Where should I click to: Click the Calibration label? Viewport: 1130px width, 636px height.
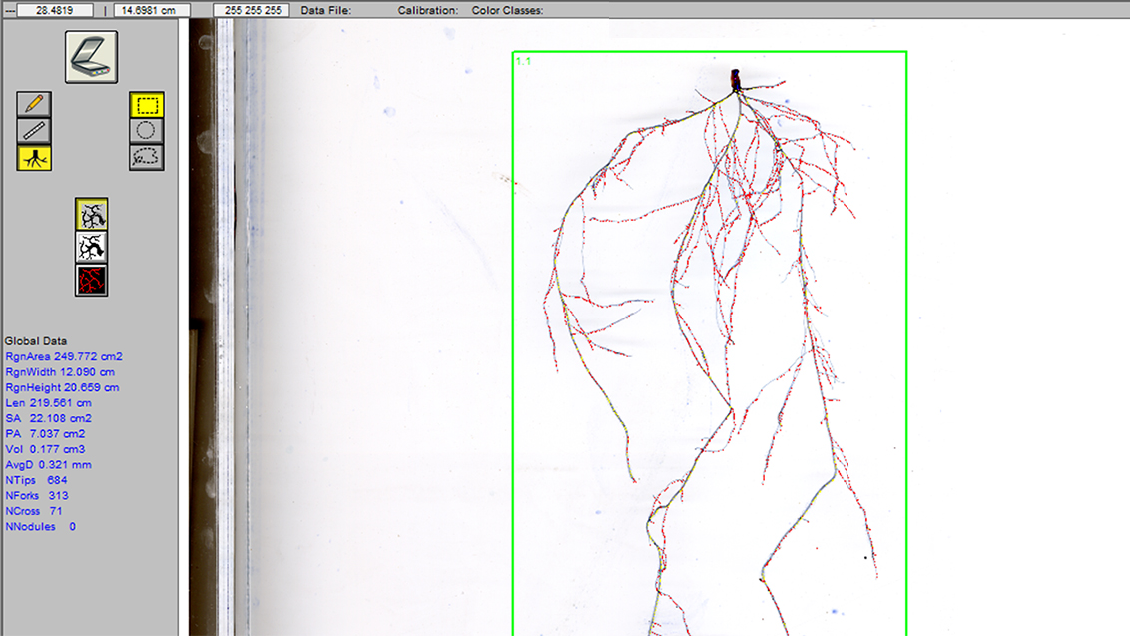point(428,11)
